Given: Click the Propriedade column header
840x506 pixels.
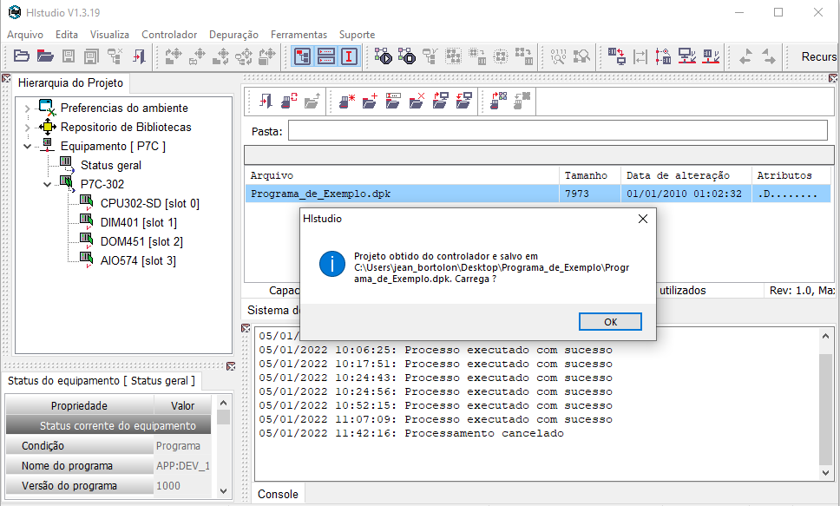Looking at the screenshot, I should tap(79, 406).
